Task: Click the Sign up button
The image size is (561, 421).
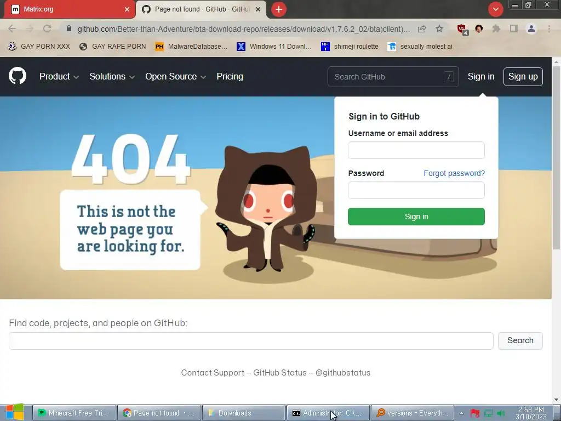Action: [x=523, y=77]
